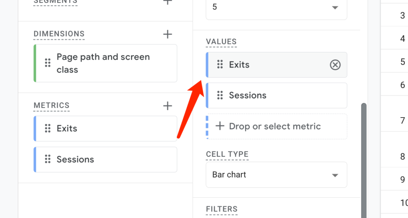The width and height of the screenshot is (408, 218).
Task: Click the Sessions chip under Values
Action: (x=277, y=95)
